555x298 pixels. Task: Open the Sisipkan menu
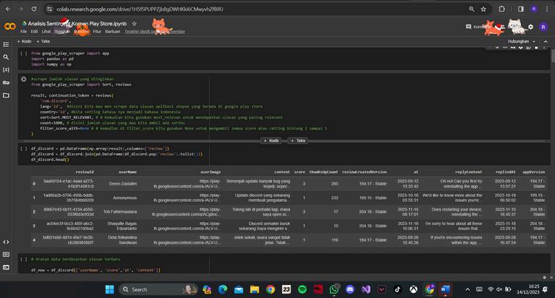[x=62, y=32]
